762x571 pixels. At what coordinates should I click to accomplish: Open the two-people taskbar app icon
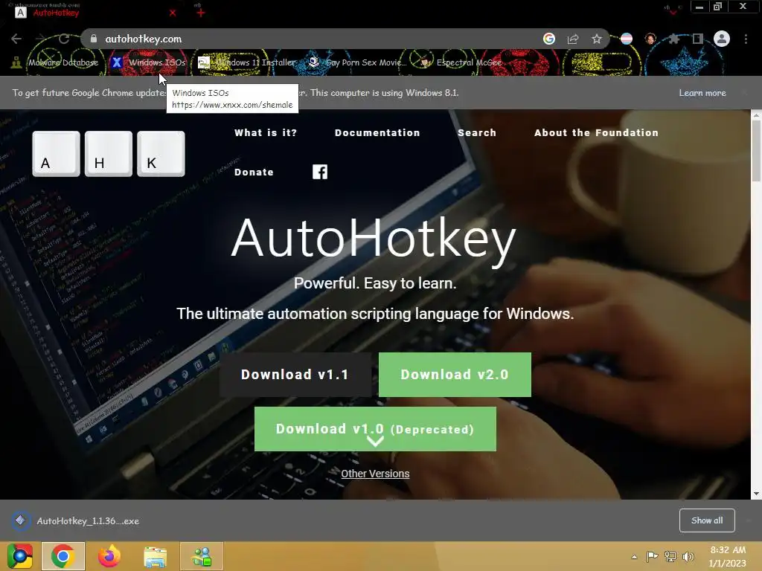[202, 556]
